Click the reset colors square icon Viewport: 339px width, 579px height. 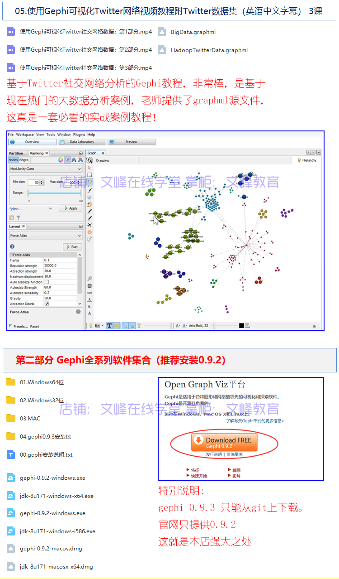[x=89, y=285]
